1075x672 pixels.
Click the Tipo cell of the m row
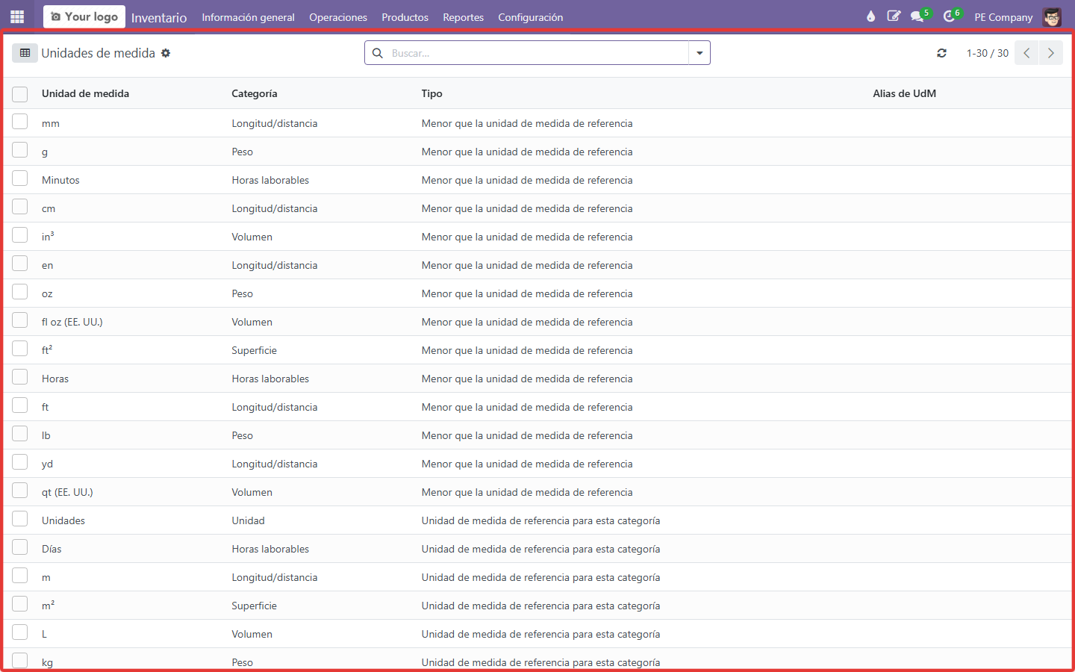(x=540, y=577)
